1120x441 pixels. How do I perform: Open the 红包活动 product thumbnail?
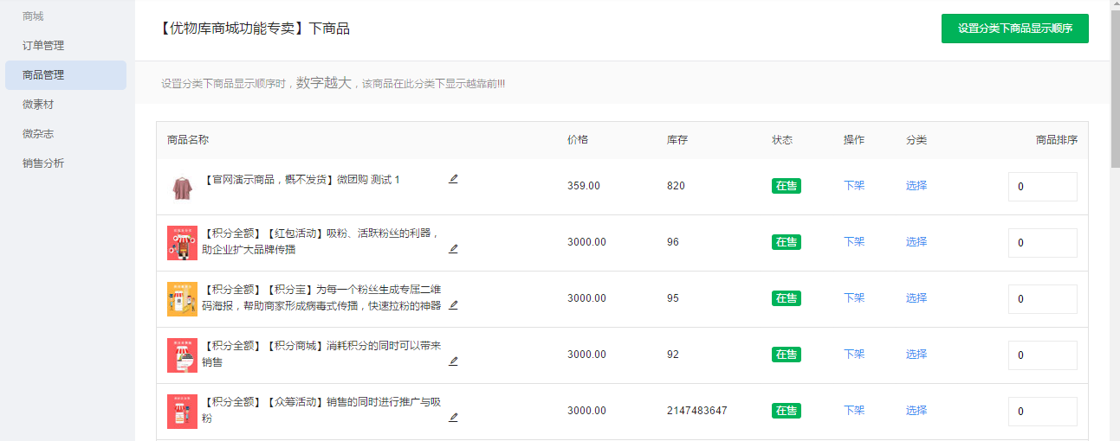182,243
